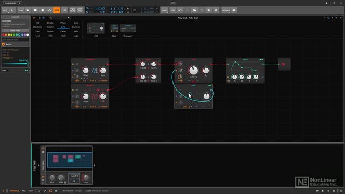
Task: Click the copy icon in the toolbar
Action: pos(194,10)
